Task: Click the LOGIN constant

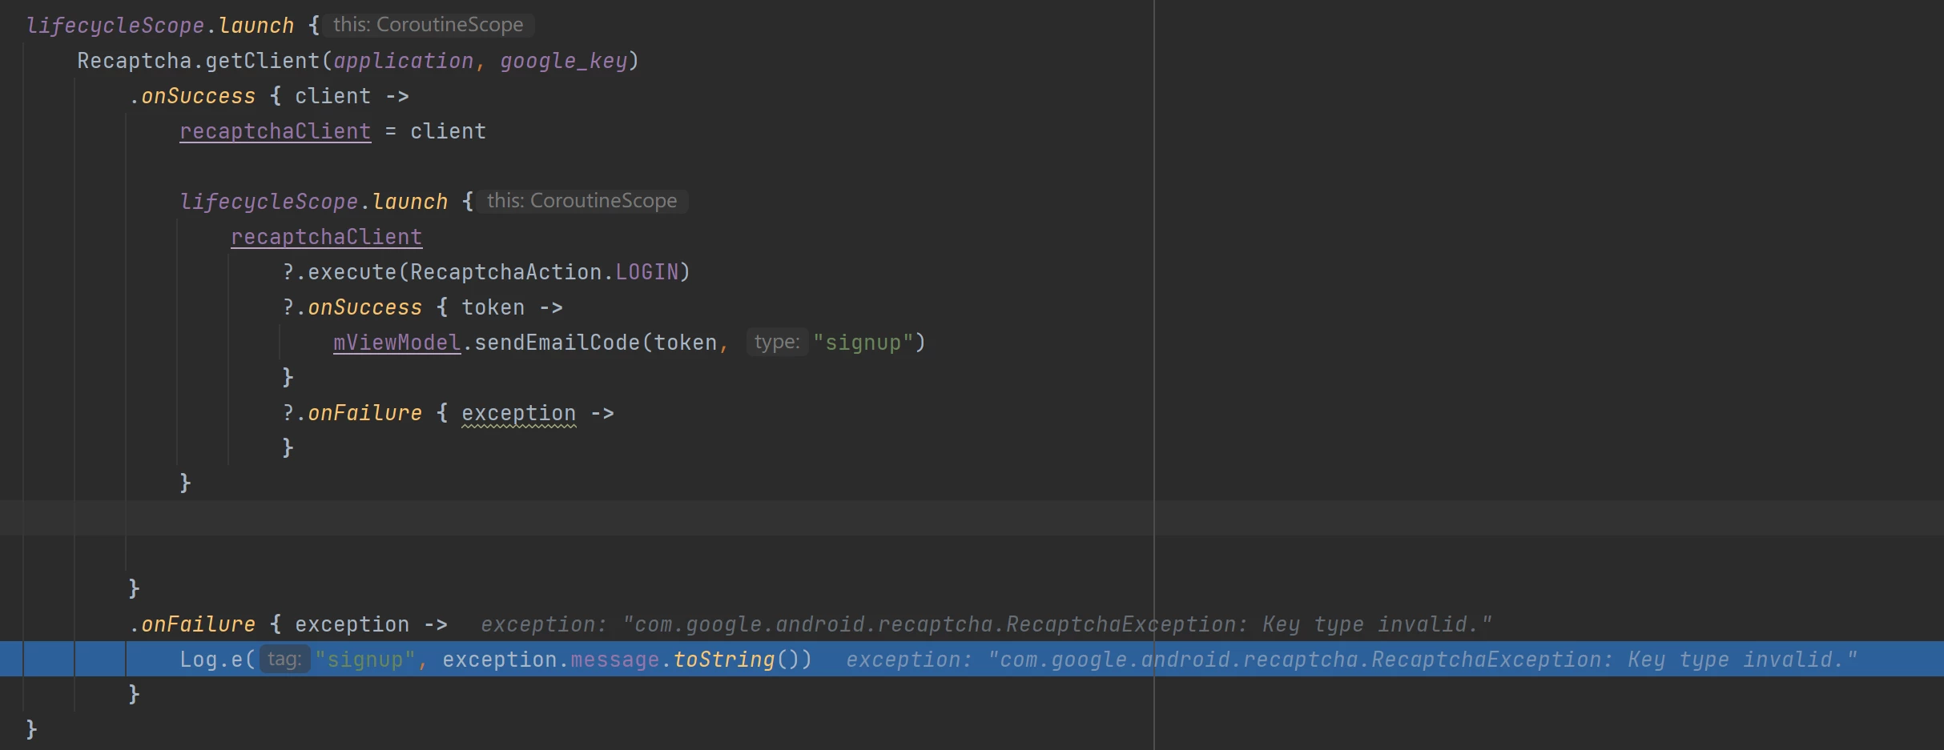Action: click(x=647, y=272)
